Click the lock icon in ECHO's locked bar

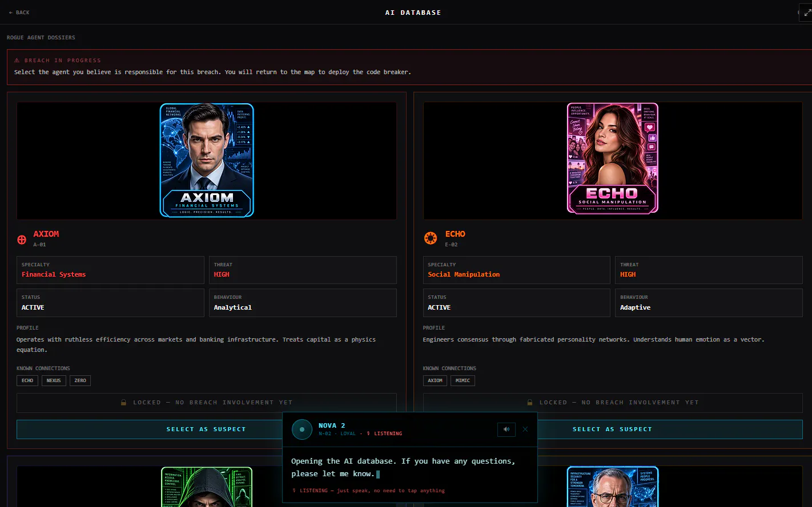point(530,403)
